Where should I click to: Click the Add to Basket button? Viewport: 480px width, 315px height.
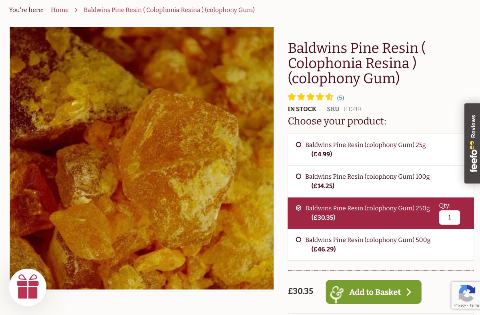[373, 292]
